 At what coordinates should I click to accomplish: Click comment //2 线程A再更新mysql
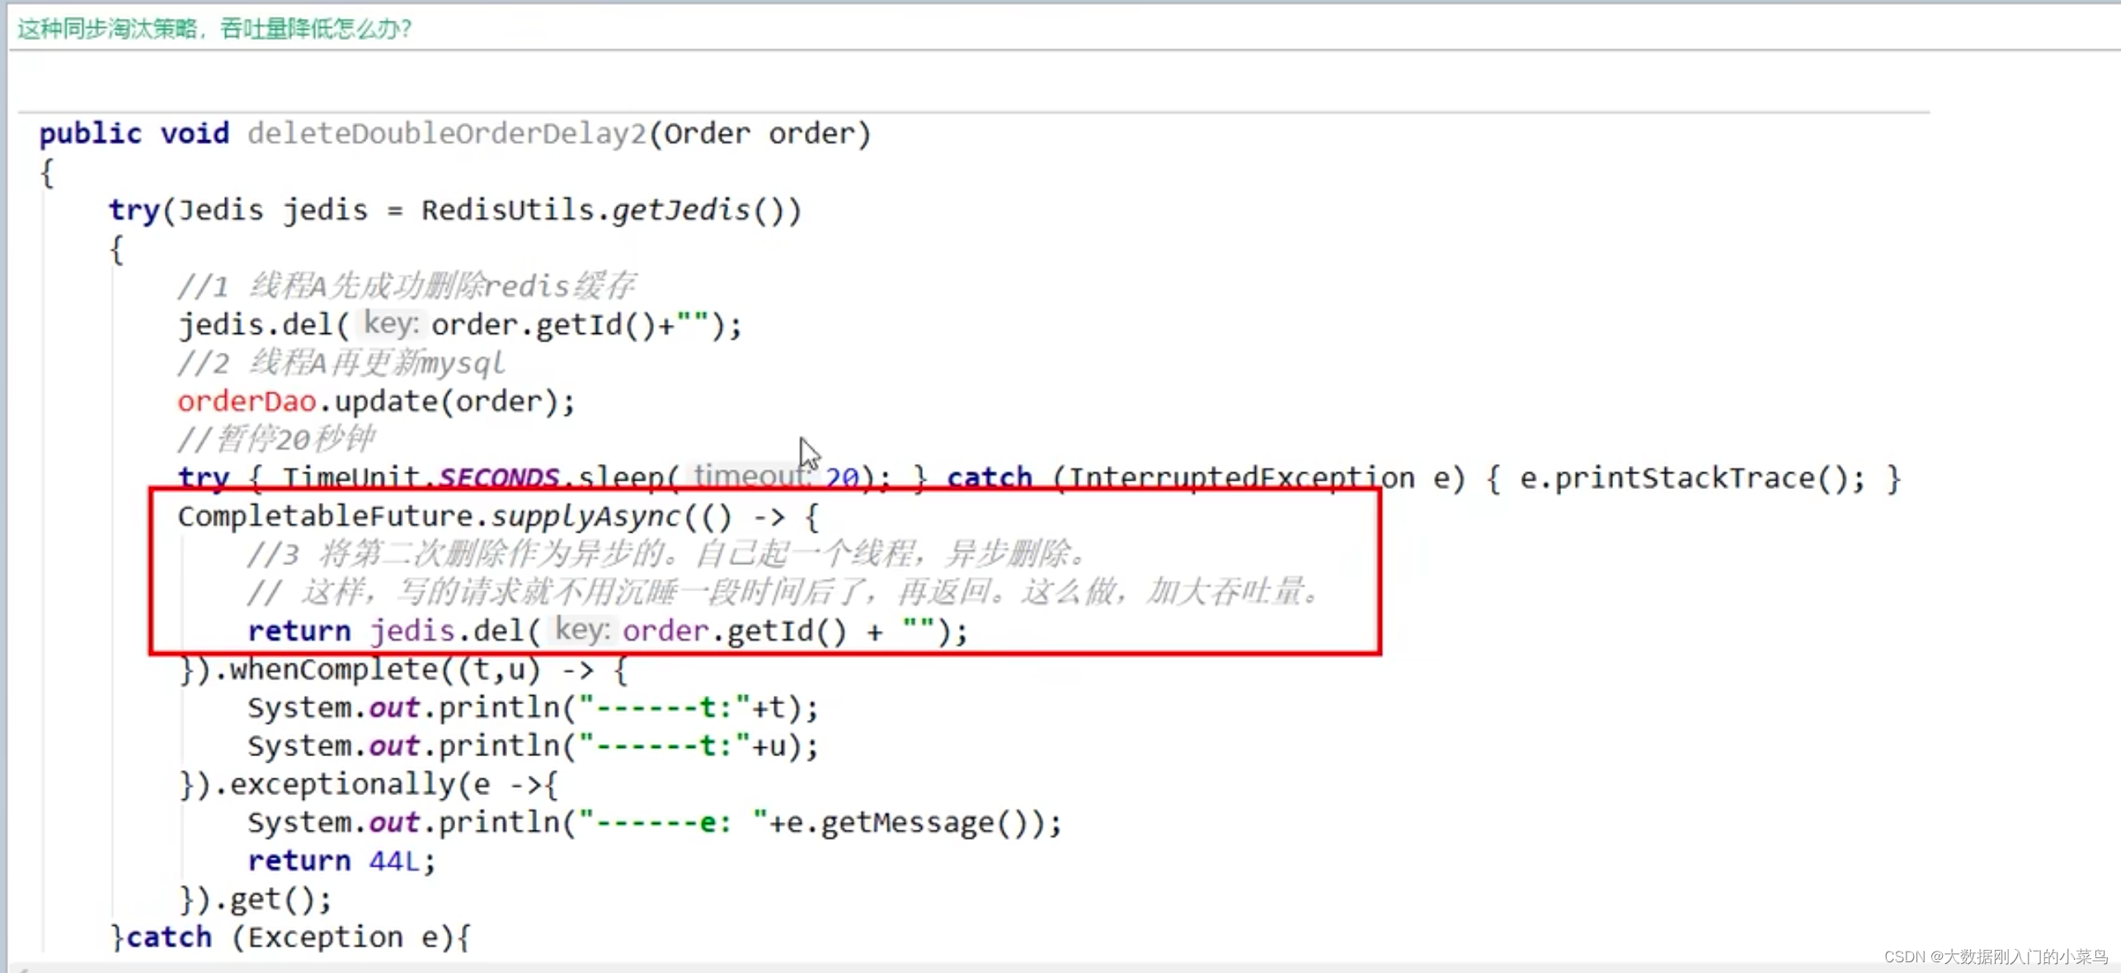[341, 363]
